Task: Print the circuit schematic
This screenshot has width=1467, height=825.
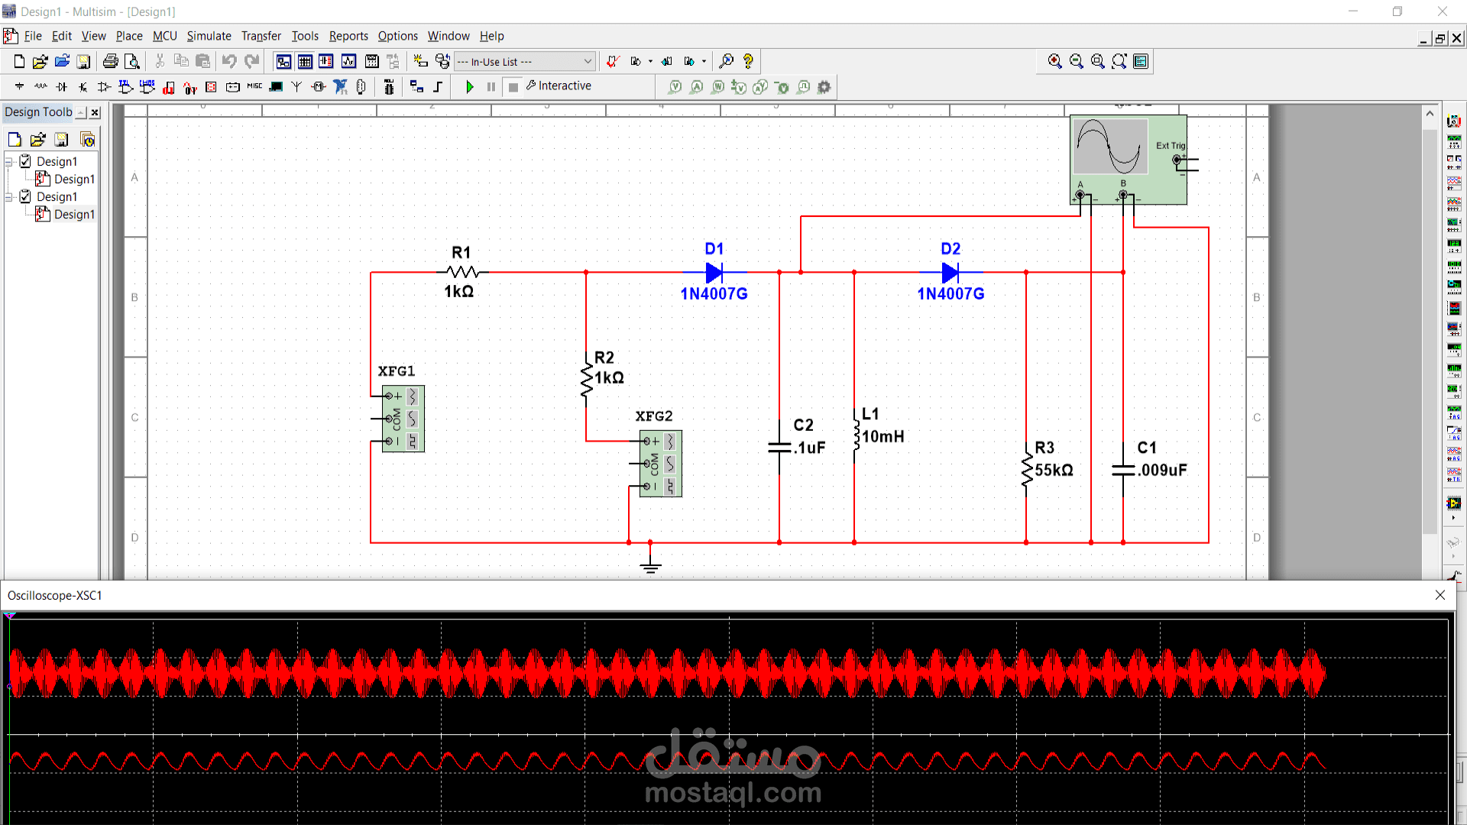Action: (x=111, y=61)
